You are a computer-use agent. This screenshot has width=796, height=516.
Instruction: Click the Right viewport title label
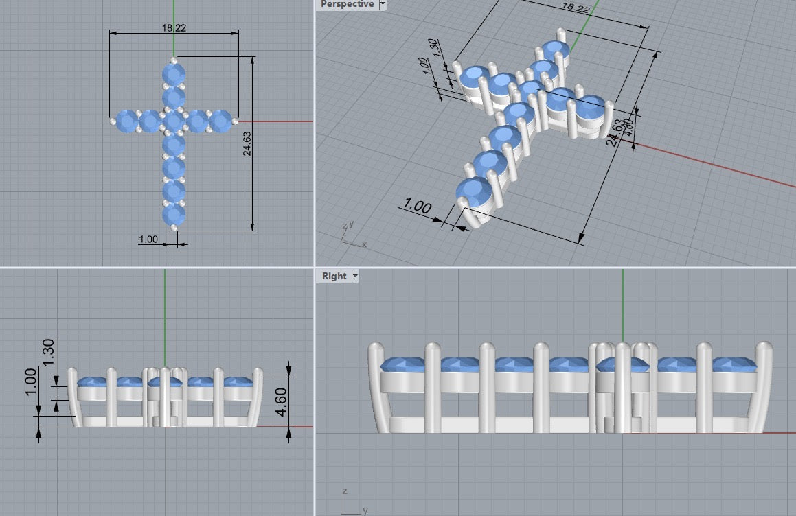[x=334, y=276]
